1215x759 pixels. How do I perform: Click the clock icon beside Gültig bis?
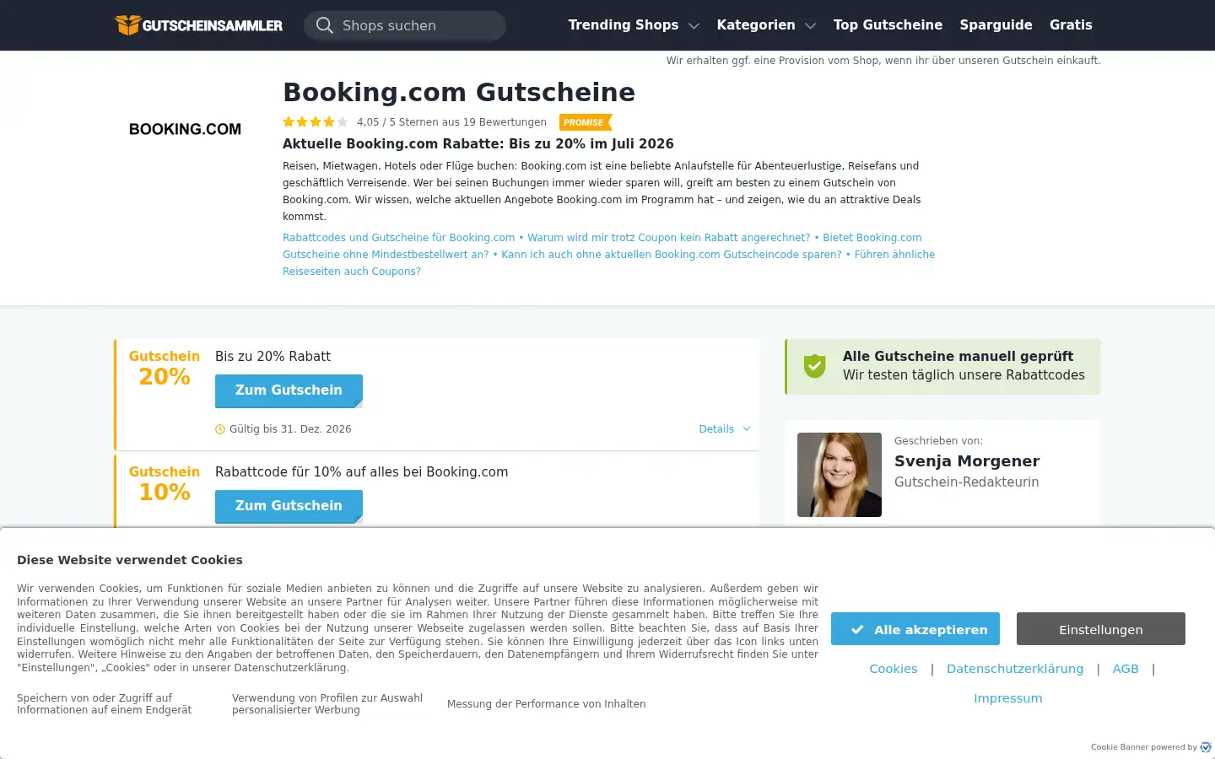[x=220, y=429]
